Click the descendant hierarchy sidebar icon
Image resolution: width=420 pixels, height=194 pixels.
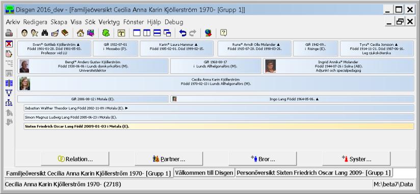point(9,103)
